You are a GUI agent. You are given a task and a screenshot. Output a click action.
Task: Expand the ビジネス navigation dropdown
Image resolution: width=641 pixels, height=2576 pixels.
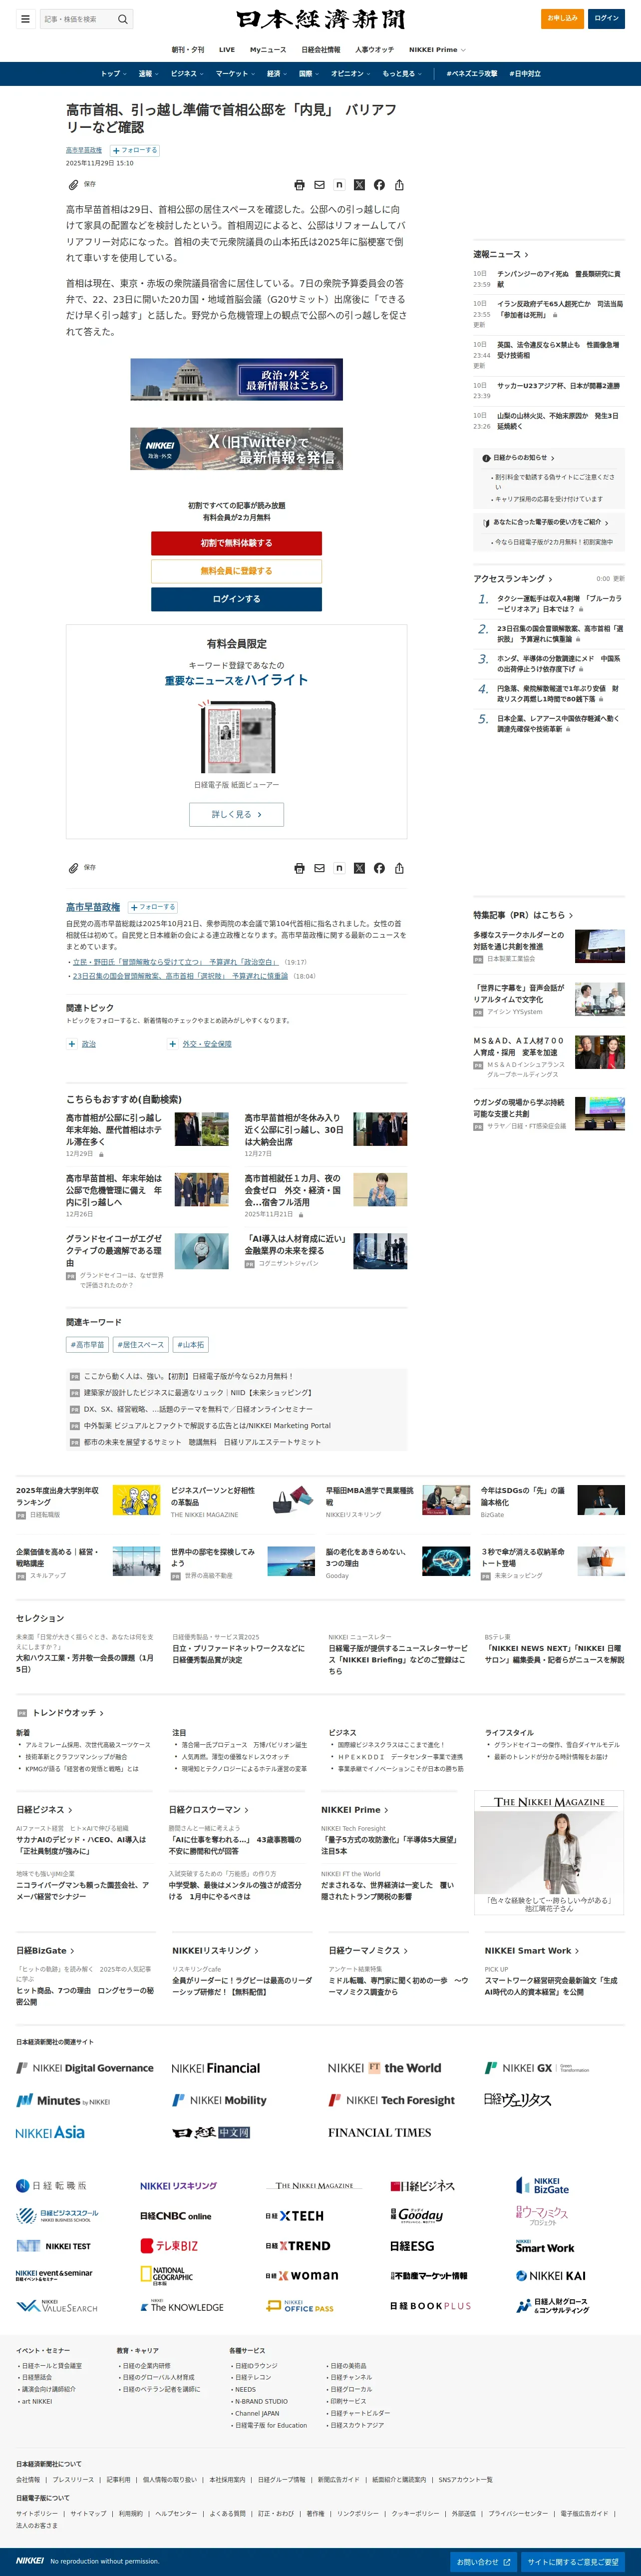click(x=186, y=74)
